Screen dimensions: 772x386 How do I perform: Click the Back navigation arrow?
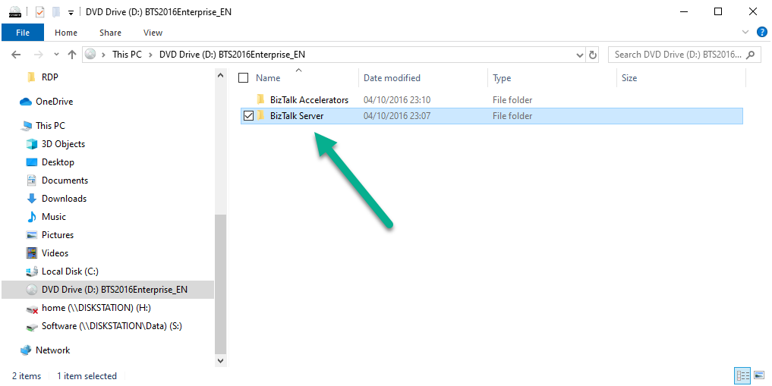(x=16, y=55)
